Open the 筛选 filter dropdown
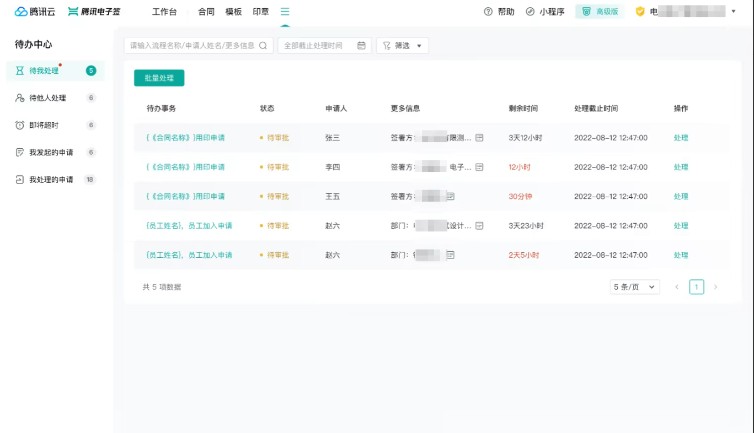The image size is (754, 433). [x=403, y=46]
